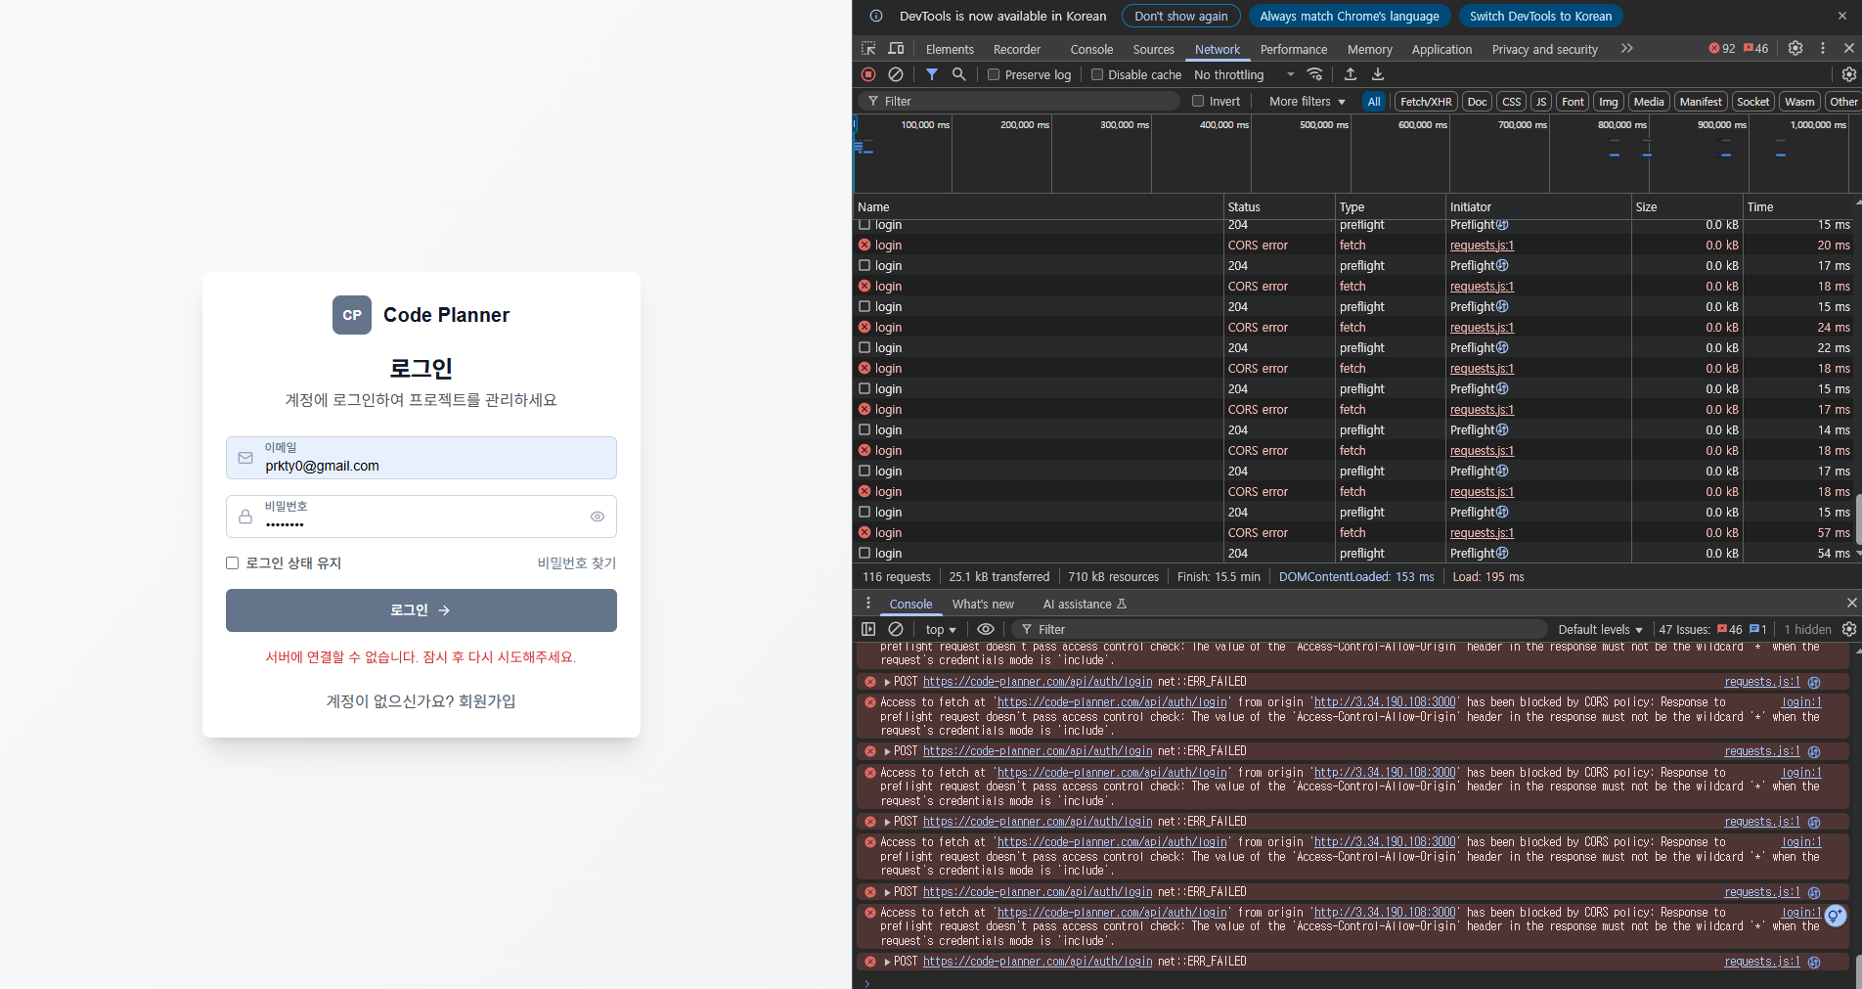Click the error count badge 92
Viewport: 1862px width, 989px height.
point(1722,48)
